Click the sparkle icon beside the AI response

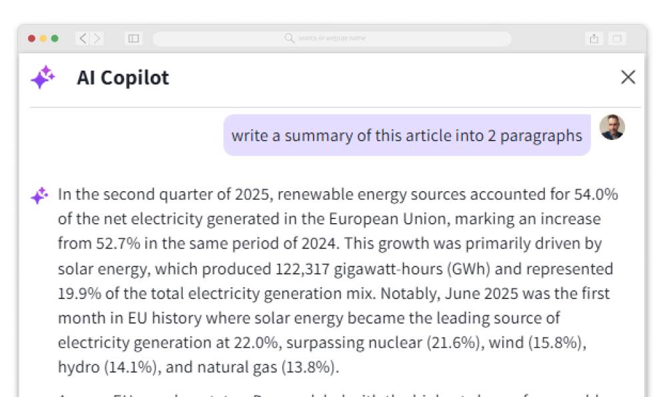tap(39, 196)
